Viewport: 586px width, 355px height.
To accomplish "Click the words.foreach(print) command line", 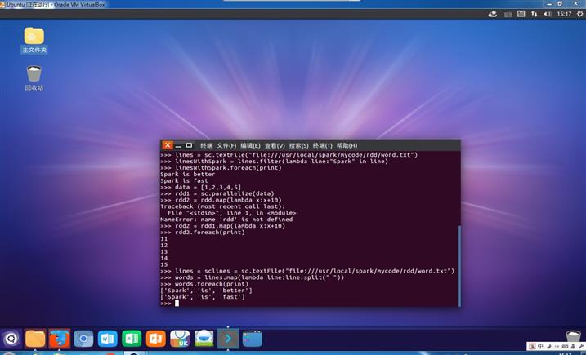I will (204, 284).
